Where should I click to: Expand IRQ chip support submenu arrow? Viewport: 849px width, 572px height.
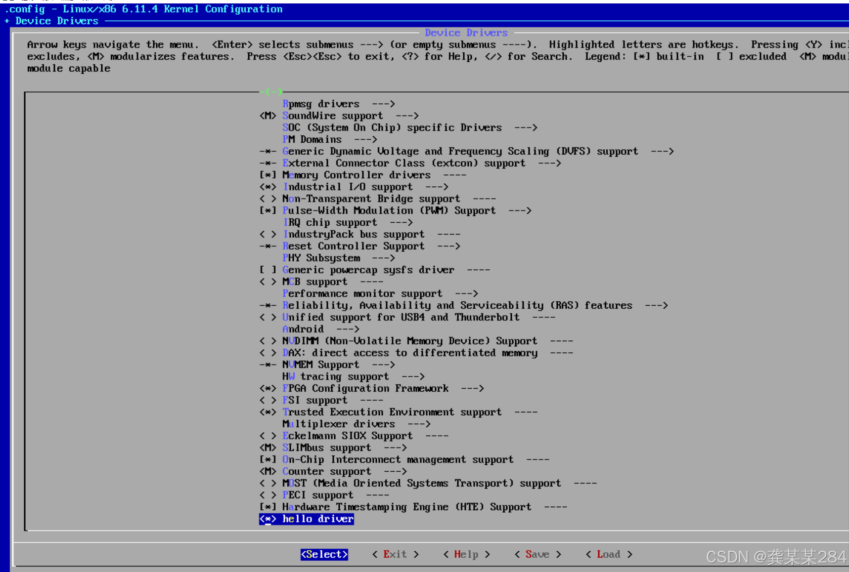(x=401, y=222)
